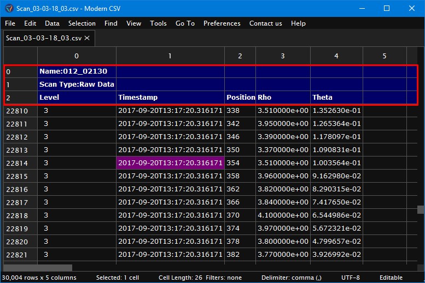The image size is (425, 283).
Task: Open the View menu
Action: tap(133, 23)
